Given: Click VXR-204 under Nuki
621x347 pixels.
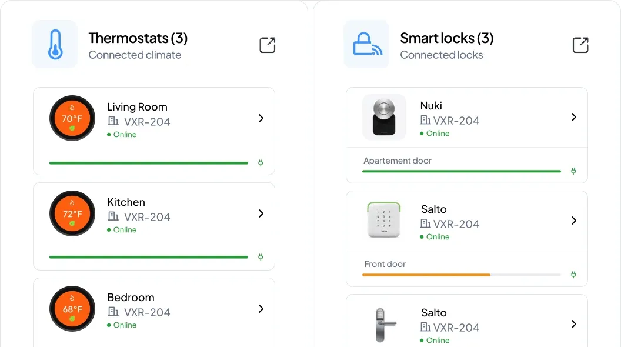Looking at the screenshot, I should (456, 121).
